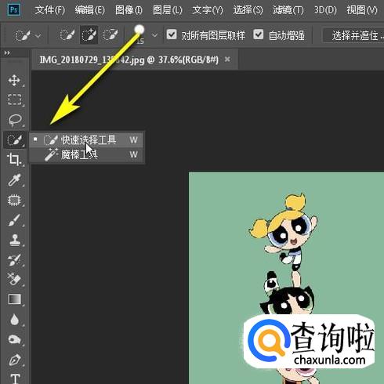Select the Move tool
The image size is (384, 384).
pyautogui.click(x=14, y=80)
